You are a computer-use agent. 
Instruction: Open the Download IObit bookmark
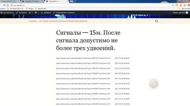click(15, 9)
